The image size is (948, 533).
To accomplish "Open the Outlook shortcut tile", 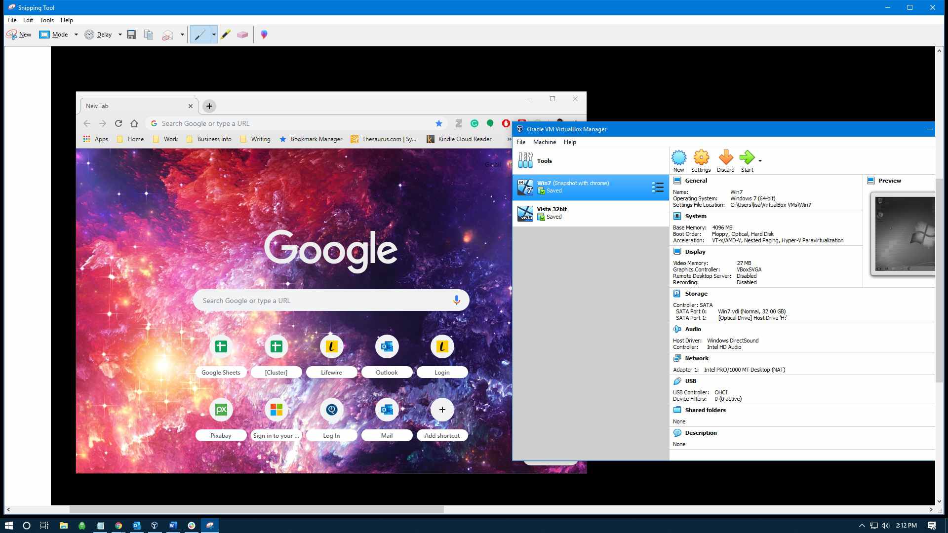I will click(x=387, y=356).
